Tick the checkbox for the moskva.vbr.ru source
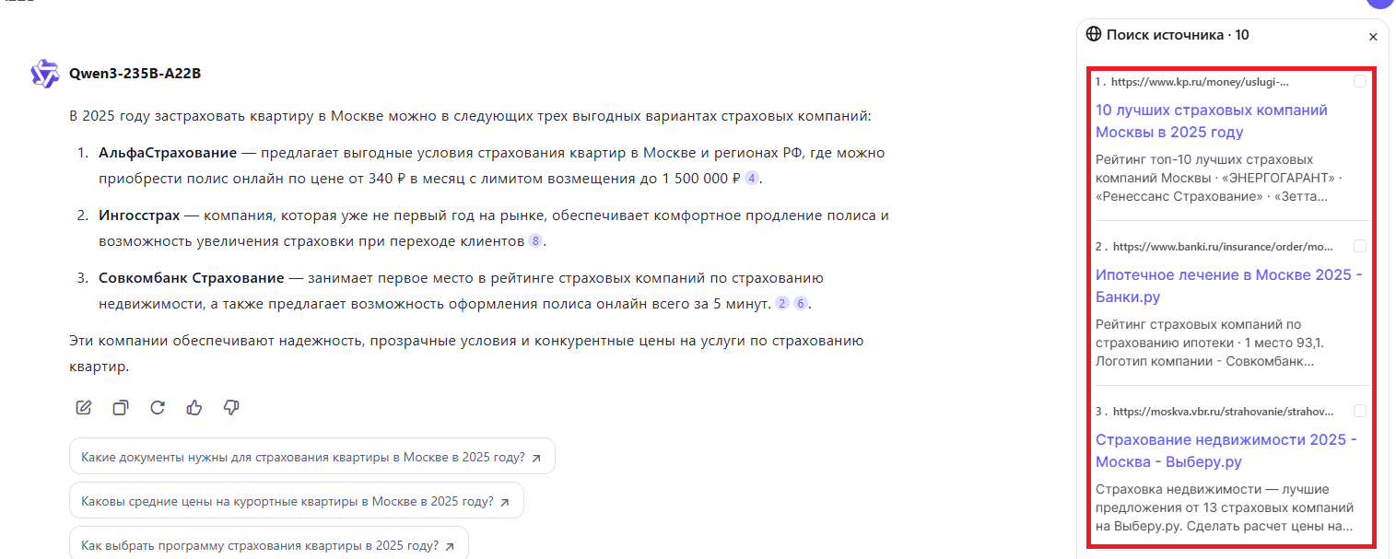Screen dimensions: 1396x559 [1360, 411]
